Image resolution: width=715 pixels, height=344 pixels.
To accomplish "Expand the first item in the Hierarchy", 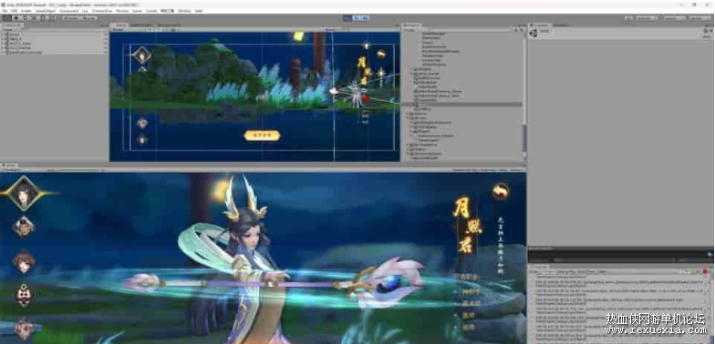I will tap(3, 35).
